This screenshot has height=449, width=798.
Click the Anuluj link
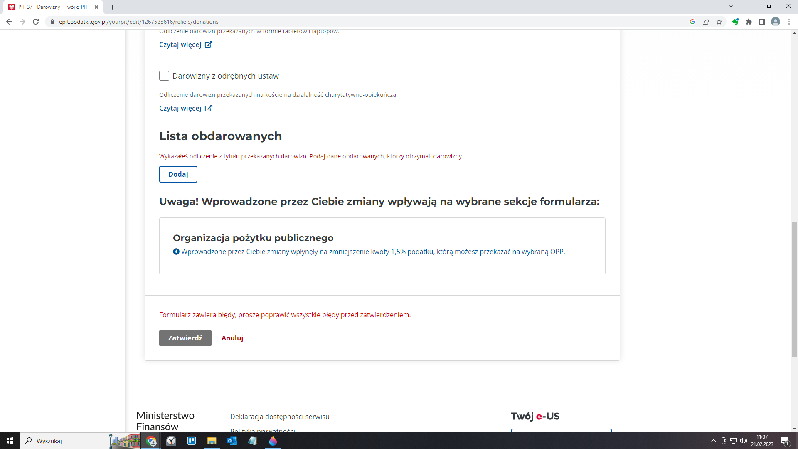(232, 338)
